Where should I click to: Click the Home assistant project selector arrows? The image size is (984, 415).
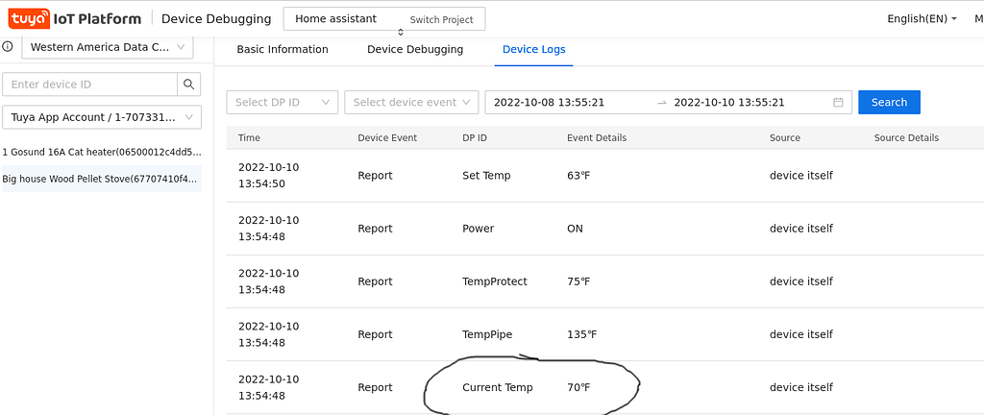click(401, 32)
